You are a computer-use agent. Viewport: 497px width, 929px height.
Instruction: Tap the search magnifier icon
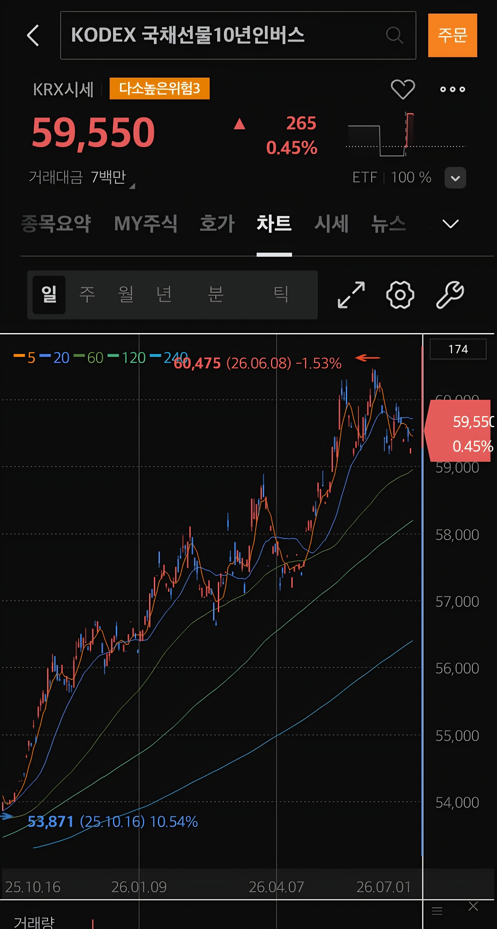point(394,35)
